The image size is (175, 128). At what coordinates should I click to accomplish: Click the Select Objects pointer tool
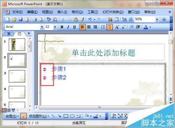[23, 116]
